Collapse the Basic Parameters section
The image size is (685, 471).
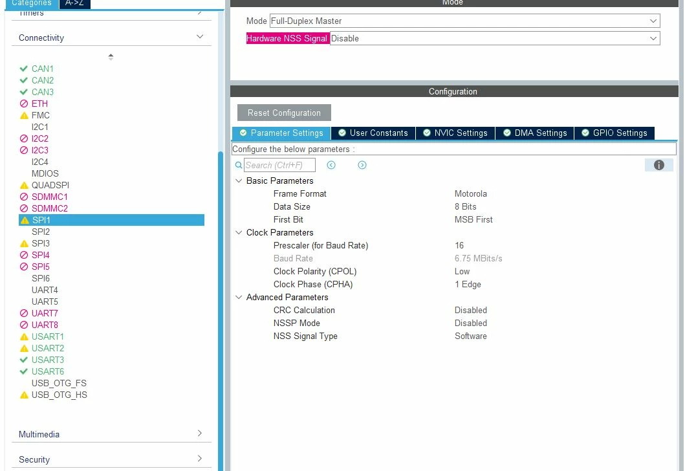tap(239, 181)
